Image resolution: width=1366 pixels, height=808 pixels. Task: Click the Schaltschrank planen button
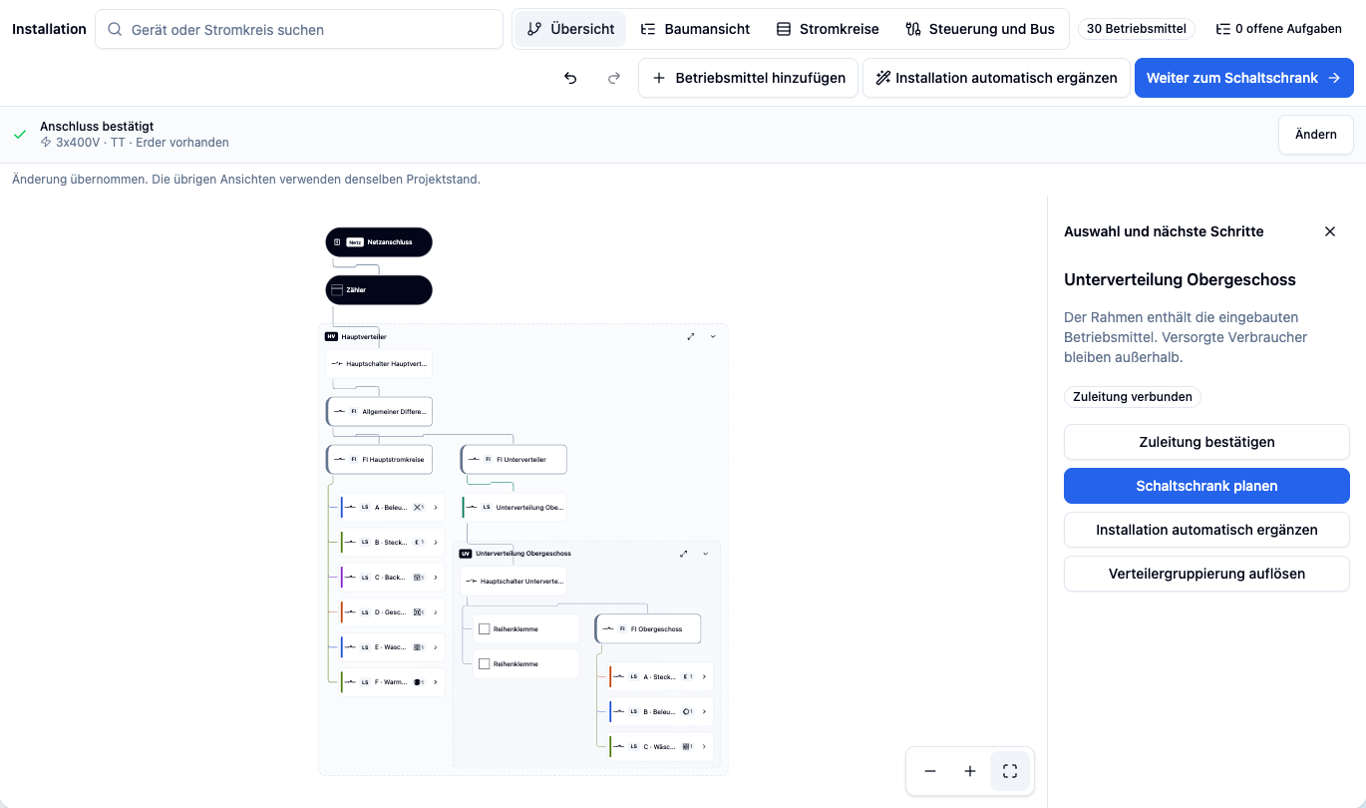click(1206, 486)
